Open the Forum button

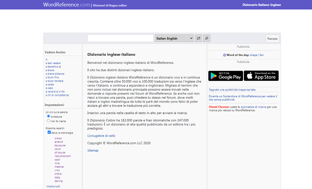(272, 39)
